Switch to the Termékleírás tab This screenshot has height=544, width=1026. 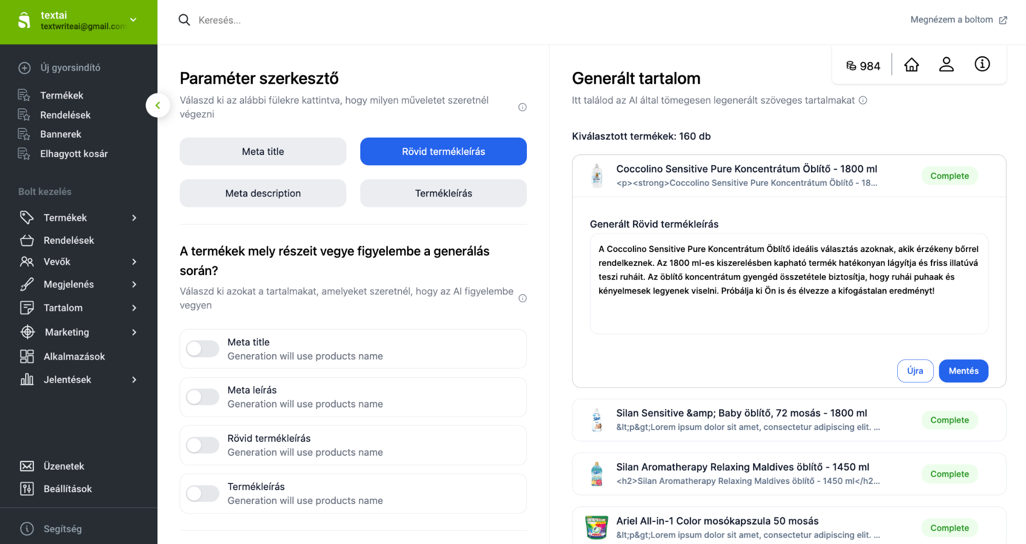coord(443,193)
